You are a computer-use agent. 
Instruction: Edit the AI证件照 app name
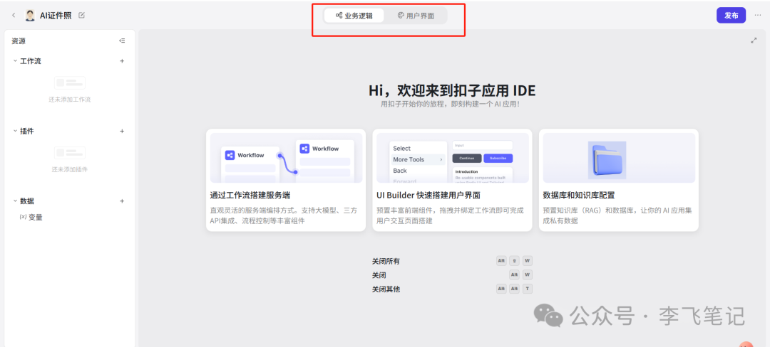coord(81,15)
